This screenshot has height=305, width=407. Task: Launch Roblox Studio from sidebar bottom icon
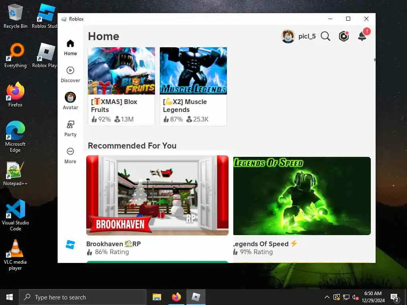click(70, 245)
